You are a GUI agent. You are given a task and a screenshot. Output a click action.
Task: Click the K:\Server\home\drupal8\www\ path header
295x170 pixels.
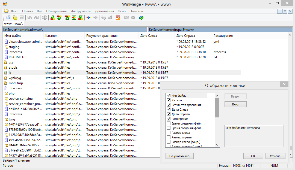coord(220,30)
